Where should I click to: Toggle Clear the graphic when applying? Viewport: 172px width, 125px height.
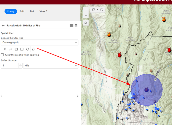click(x=2, y=55)
